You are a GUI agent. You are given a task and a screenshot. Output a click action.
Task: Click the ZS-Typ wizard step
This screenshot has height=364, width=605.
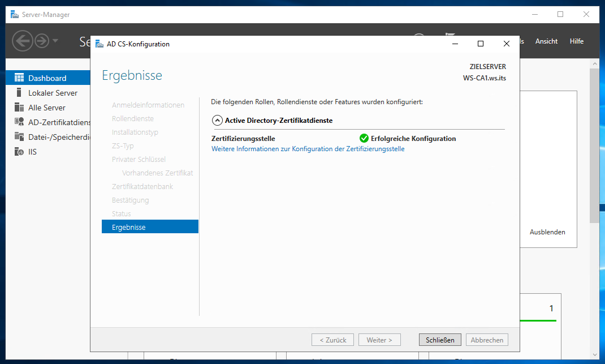point(123,145)
